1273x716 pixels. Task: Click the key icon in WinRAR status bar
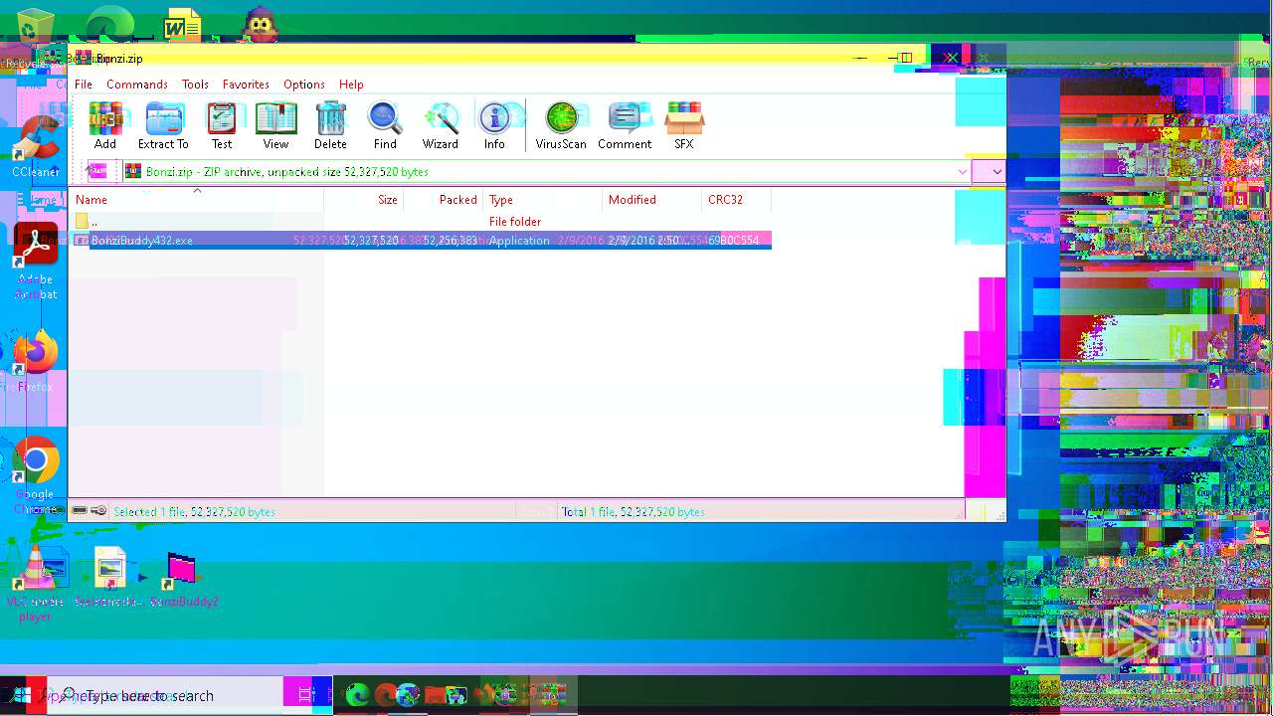[x=98, y=511]
